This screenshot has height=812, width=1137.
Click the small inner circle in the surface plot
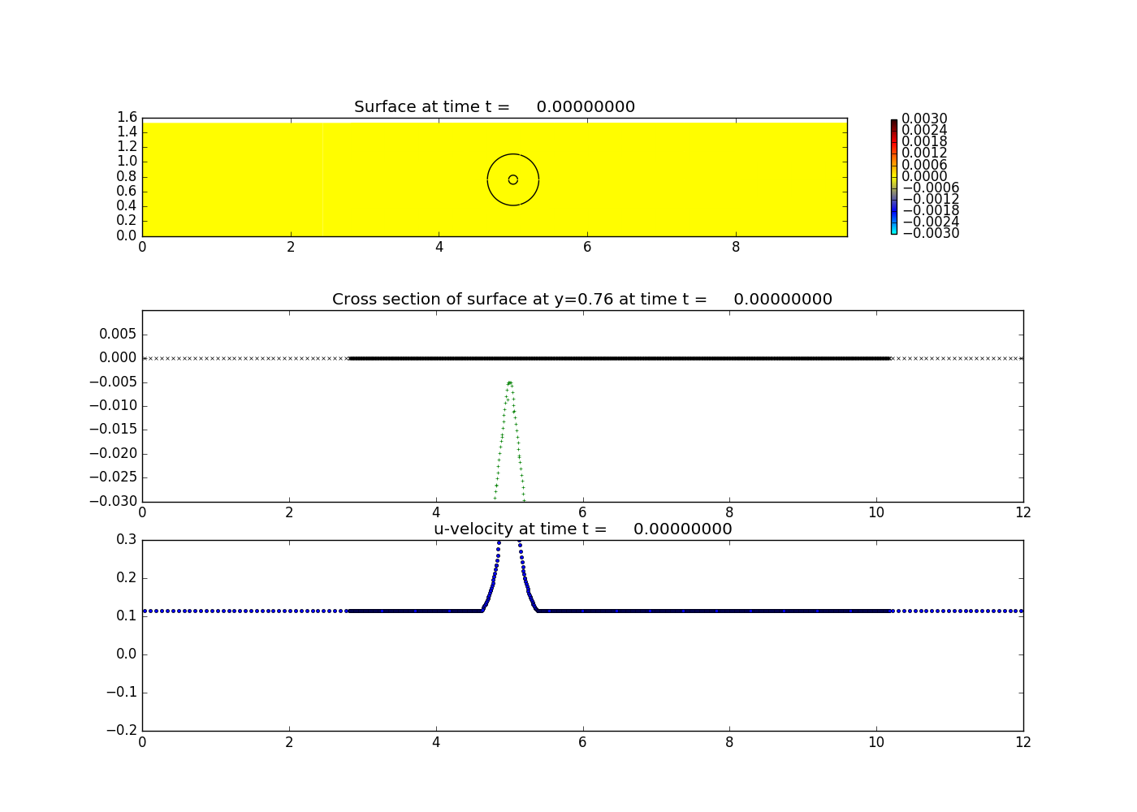point(512,179)
